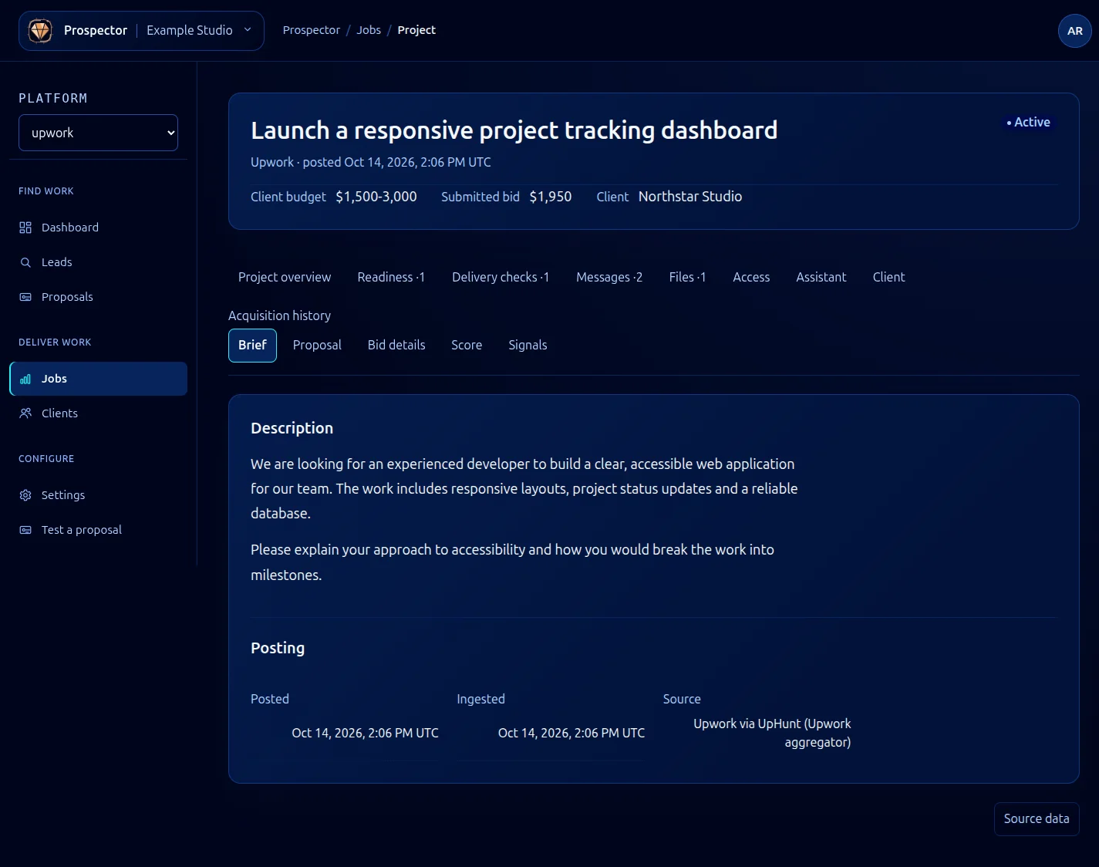This screenshot has height=867, width=1099.
Task: Click the Active status badge
Action: coord(1028,123)
